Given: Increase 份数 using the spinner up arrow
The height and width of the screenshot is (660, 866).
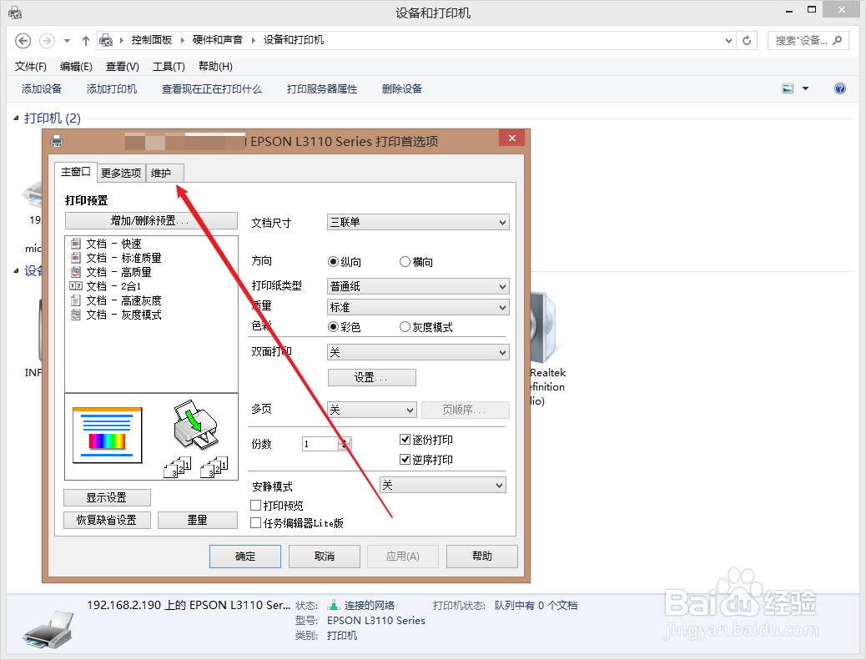Looking at the screenshot, I should pyautogui.click(x=342, y=441).
